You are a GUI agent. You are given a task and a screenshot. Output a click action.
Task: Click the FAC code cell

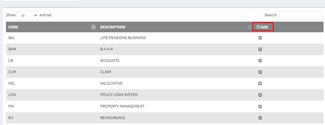coord(12,84)
